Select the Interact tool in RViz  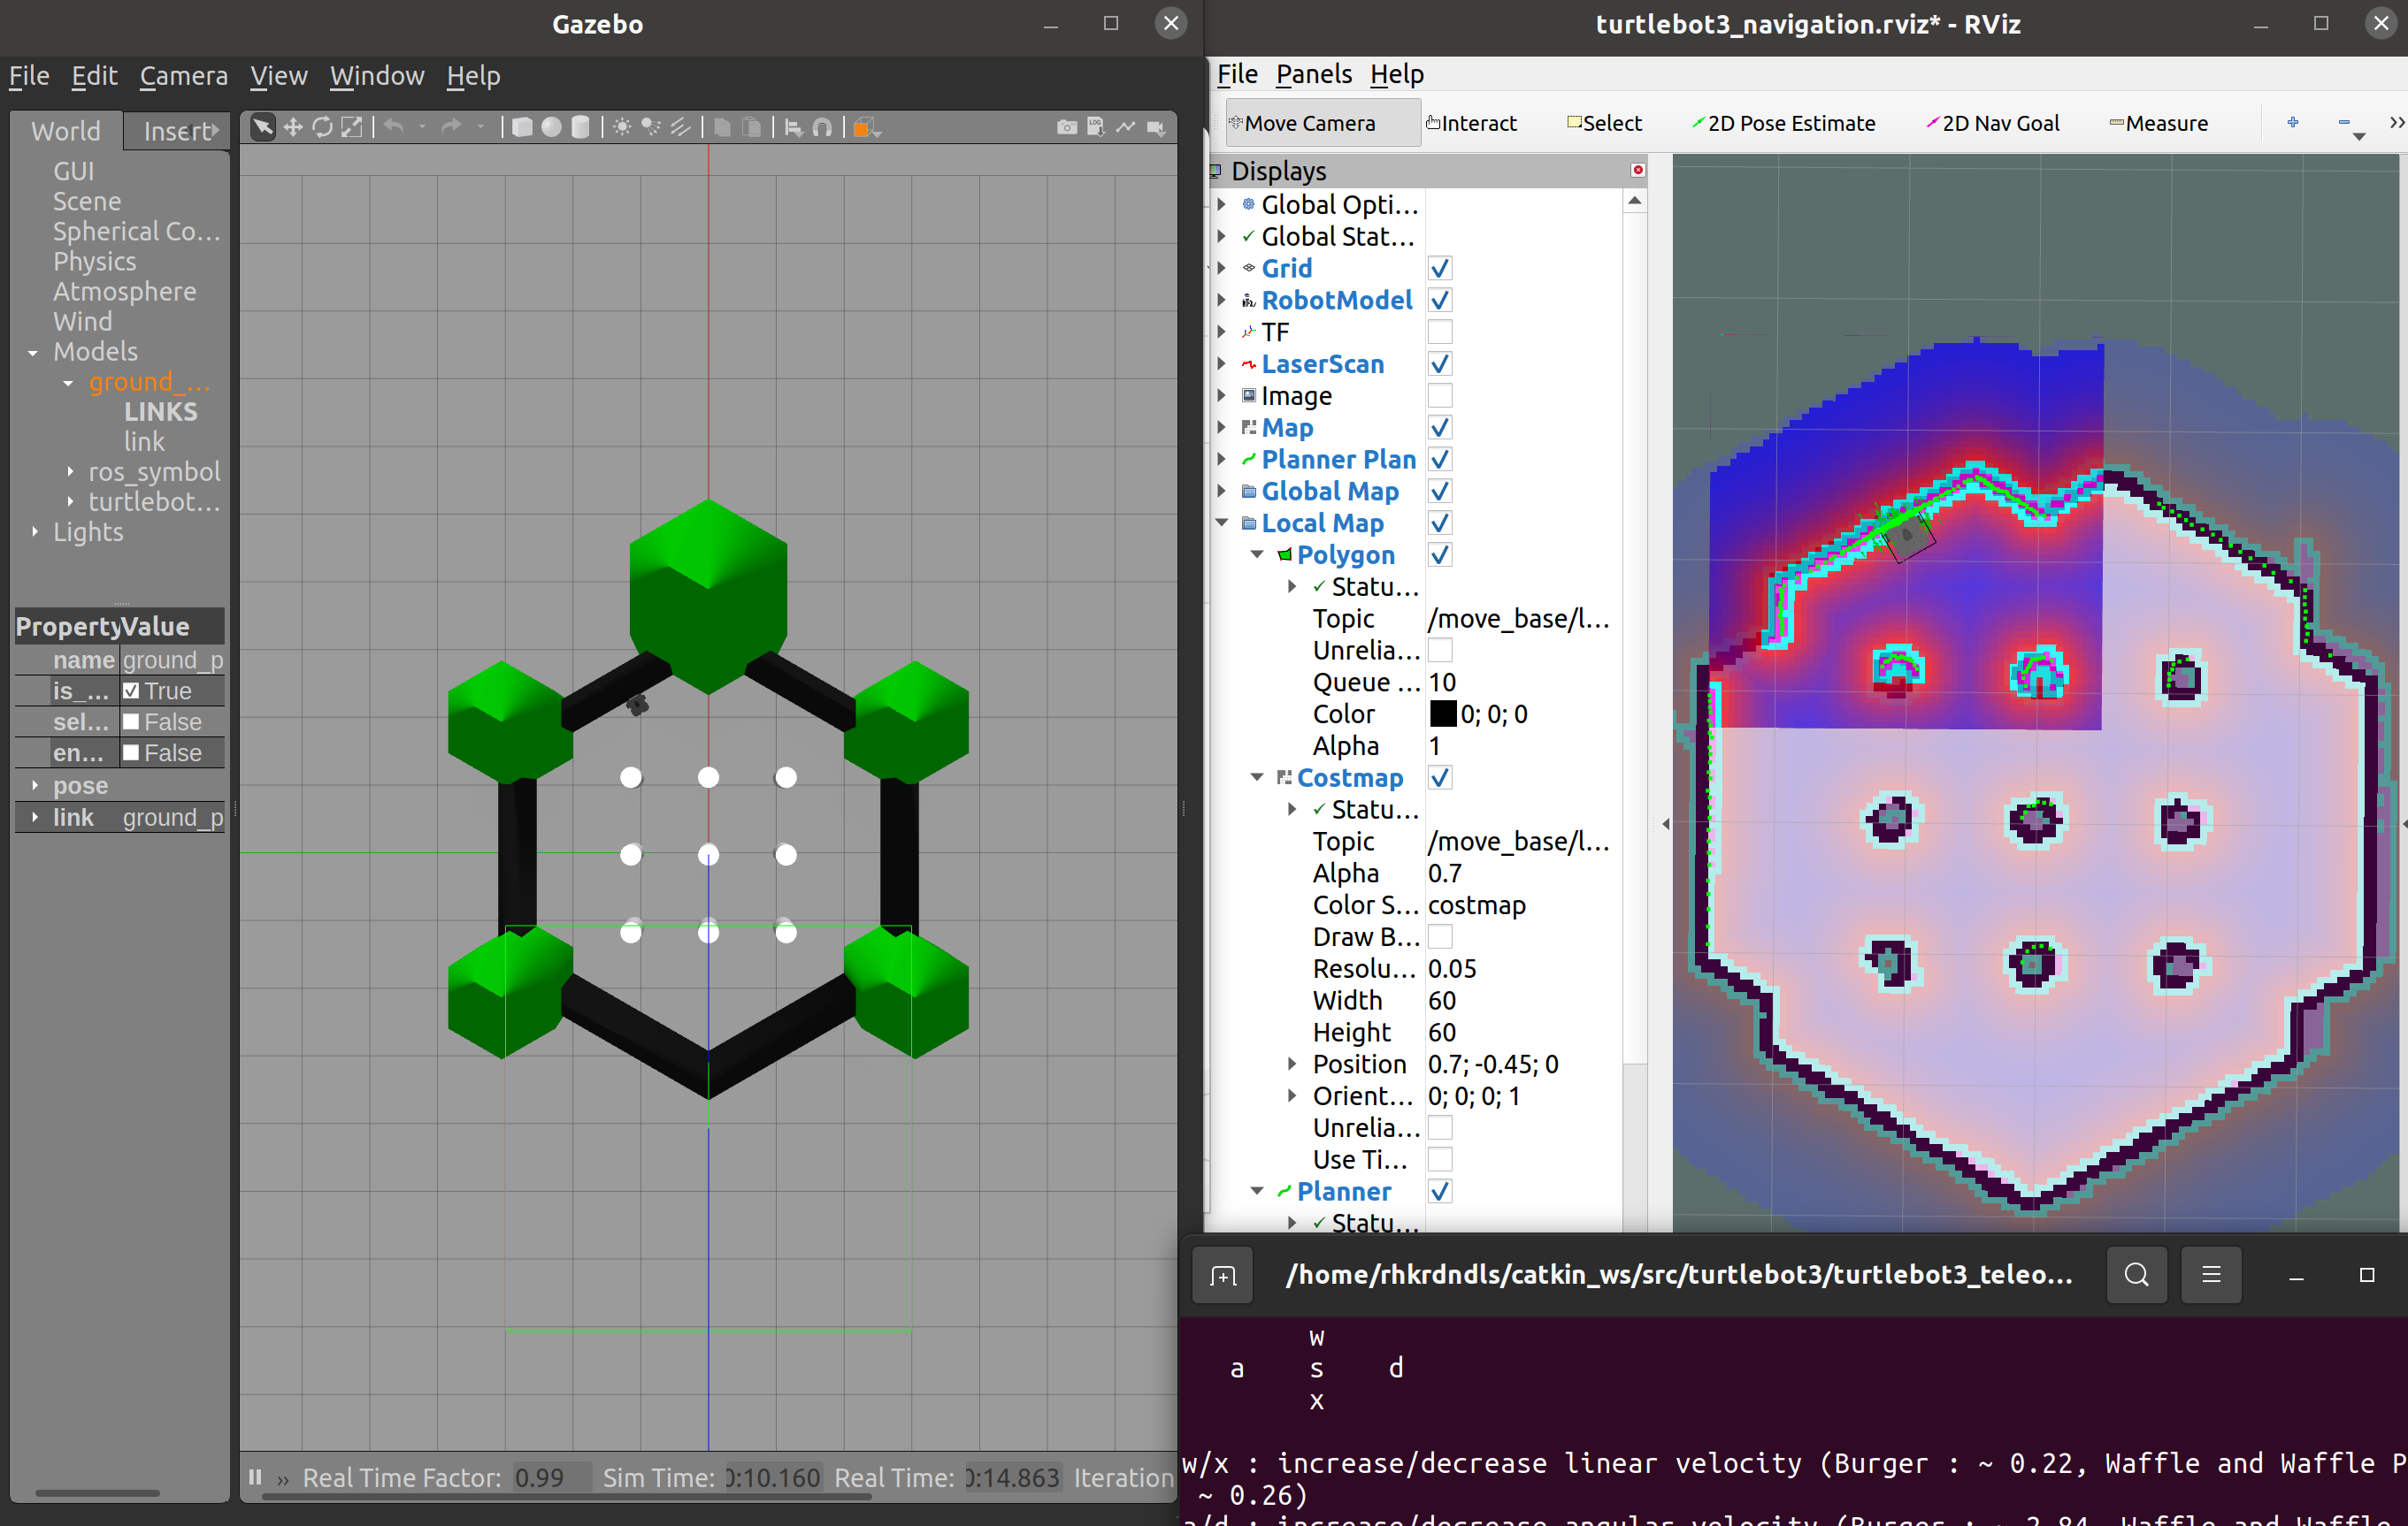point(1472,123)
